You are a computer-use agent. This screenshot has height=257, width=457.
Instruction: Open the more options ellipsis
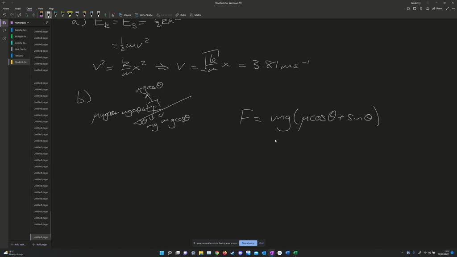pos(453,9)
